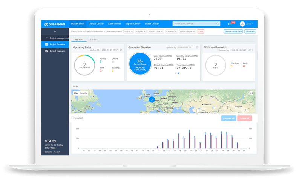Click the New Plant button

click(250, 32)
